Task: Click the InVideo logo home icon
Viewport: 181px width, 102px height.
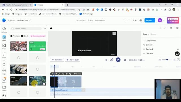Action: click(x=4, y=20)
